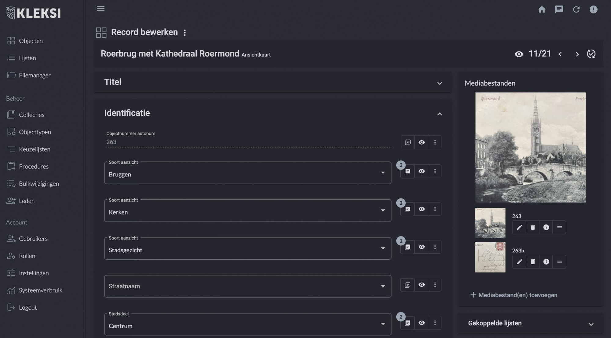Expand the Titel section
611x338 pixels.
pos(439,83)
